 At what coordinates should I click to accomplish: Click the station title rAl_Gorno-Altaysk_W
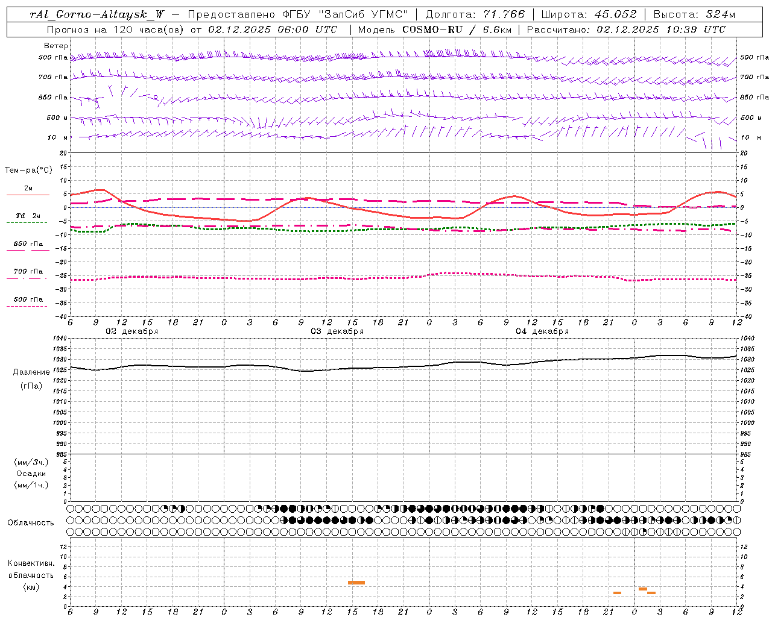(x=97, y=14)
